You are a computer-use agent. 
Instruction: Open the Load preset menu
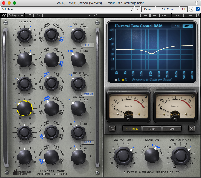tap(177, 15)
